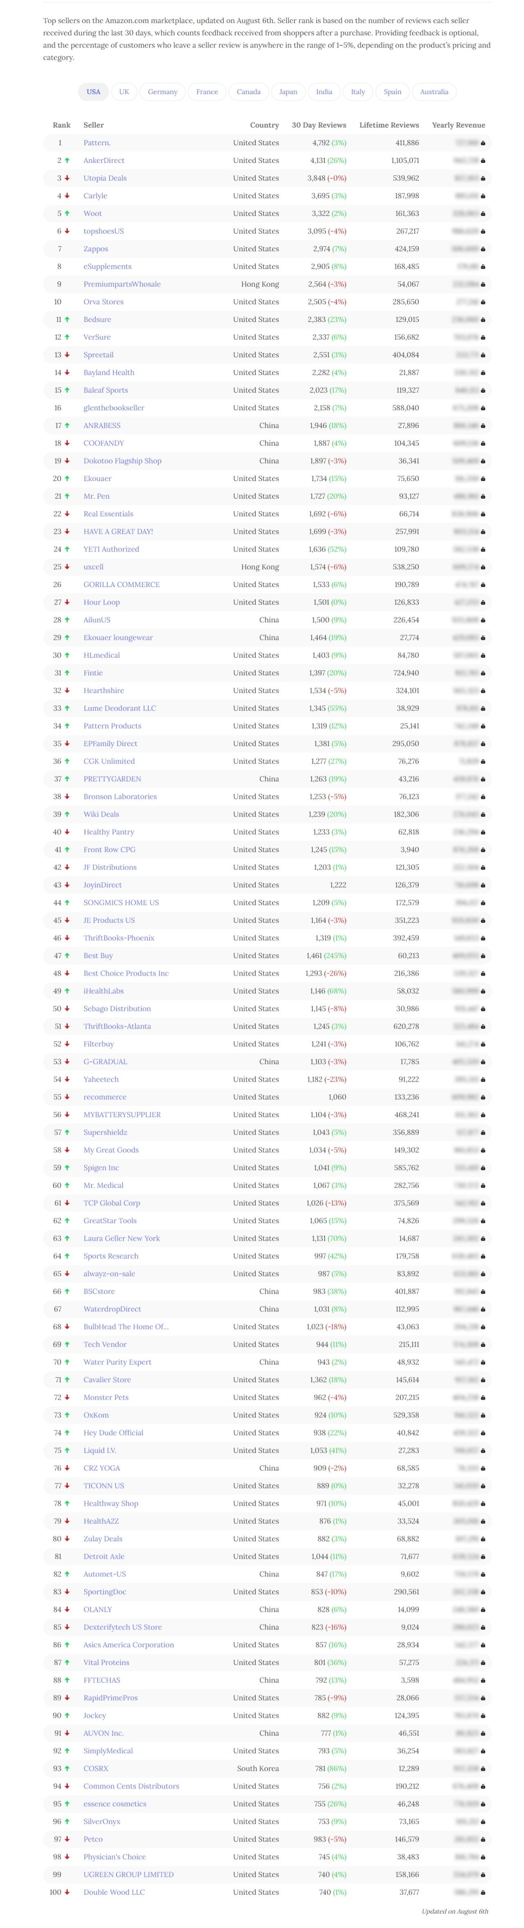The height and width of the screenshot is (1928, 524).
Task: Open the Dokotoo Flagship Shop link
Action: tap(123, 461)
